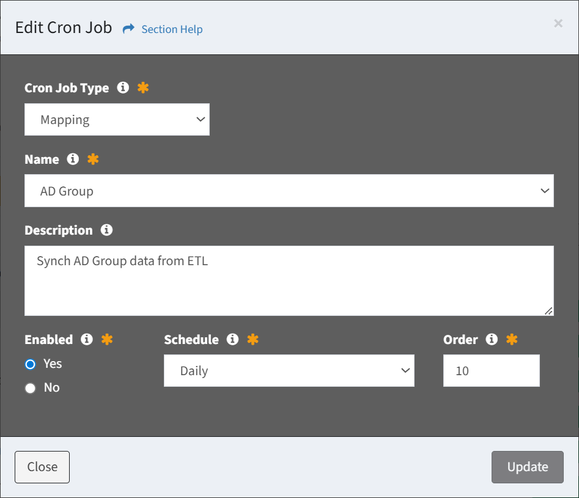The height and width of the screenshot is (498, 579).
Task: Click the Schedule info icon
Action: coord(232,339)
